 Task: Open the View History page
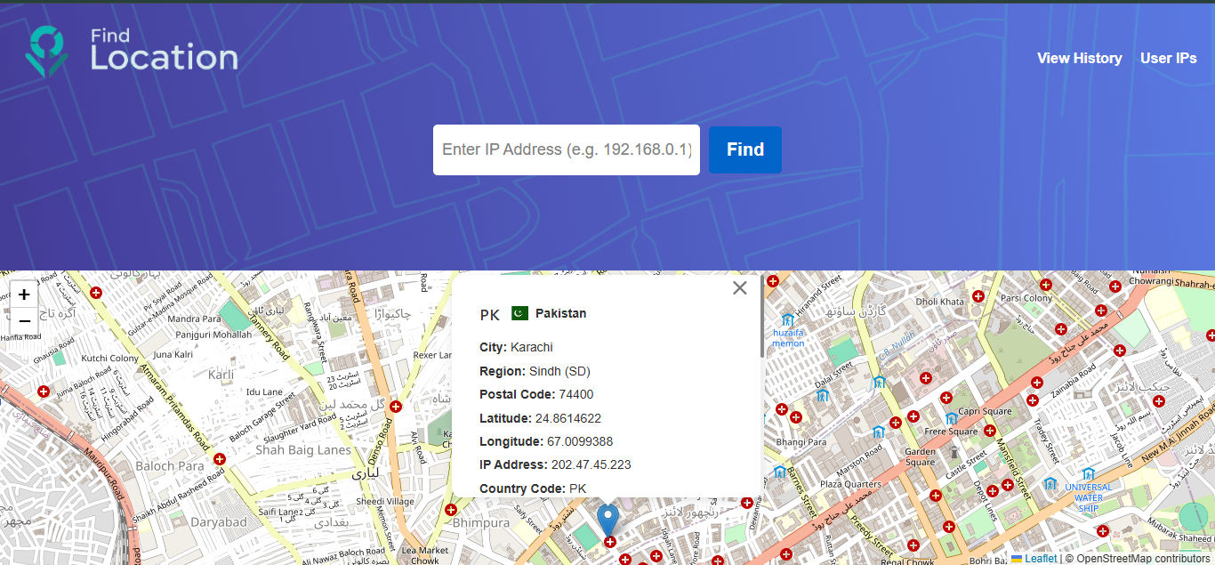pyautogui.click(x=1079, y=58)
